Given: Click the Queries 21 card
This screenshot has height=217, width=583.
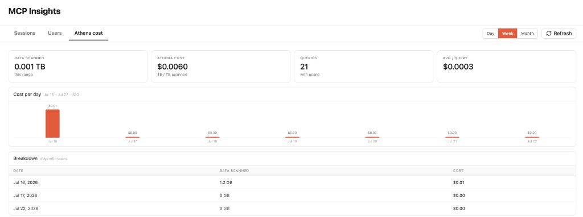Looking at the screenshot, I should coord(364,66).
